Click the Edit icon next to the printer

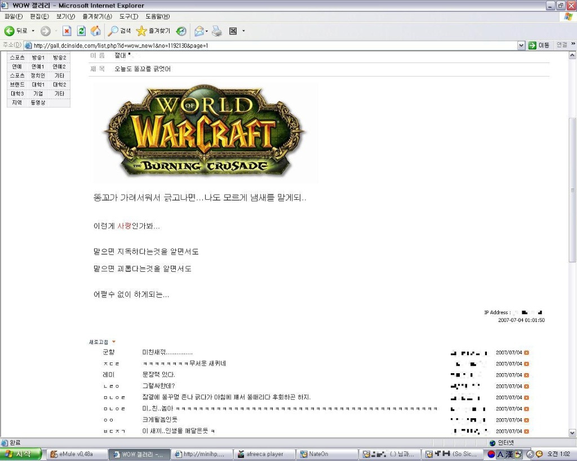click(233, 32)
